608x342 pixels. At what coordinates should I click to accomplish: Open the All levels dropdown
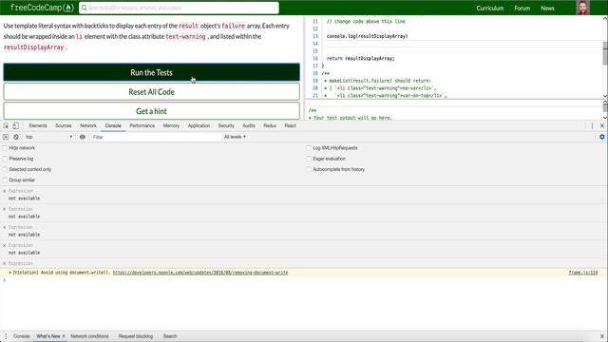coord(235,137)
